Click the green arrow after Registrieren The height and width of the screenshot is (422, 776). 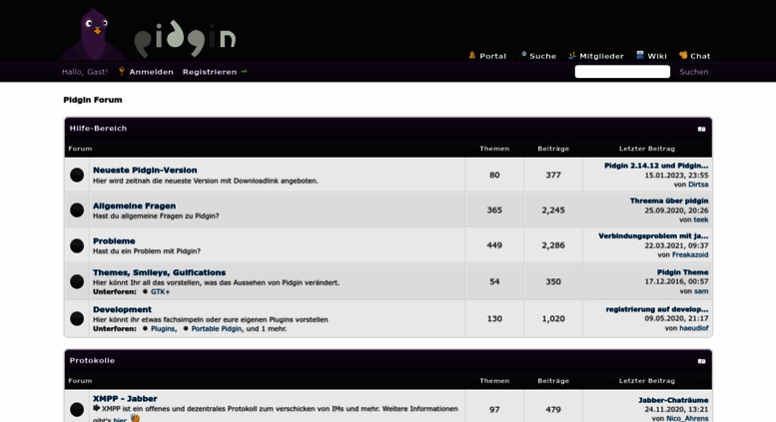click(244, 72)
